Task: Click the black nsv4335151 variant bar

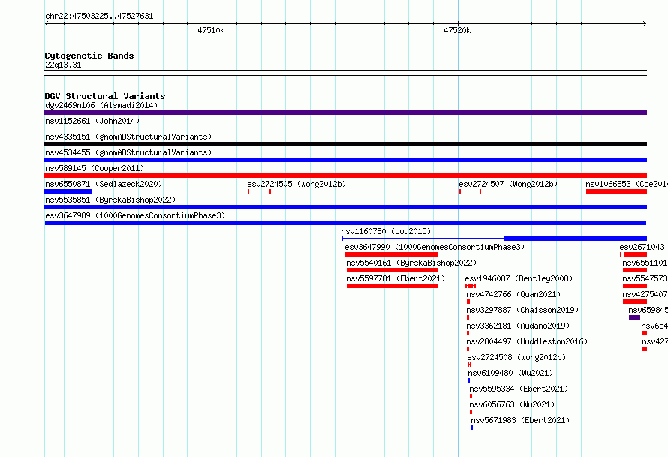Action: click(x=345, y=144)
